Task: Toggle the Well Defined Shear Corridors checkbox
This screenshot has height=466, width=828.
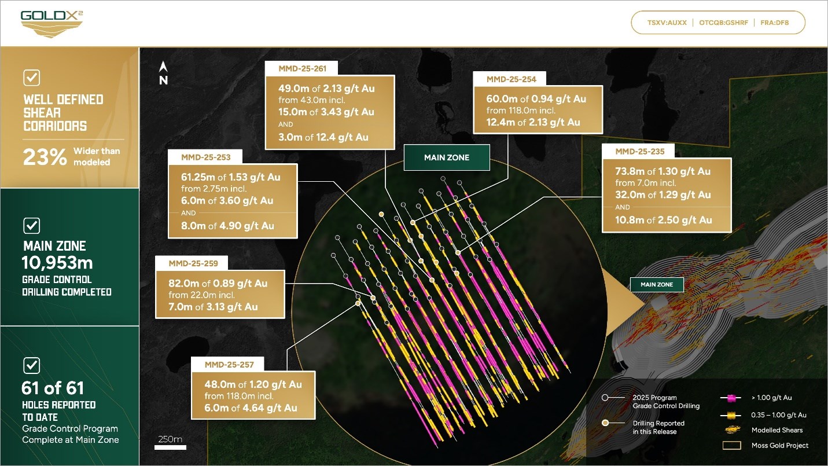Action: [31, 78]
